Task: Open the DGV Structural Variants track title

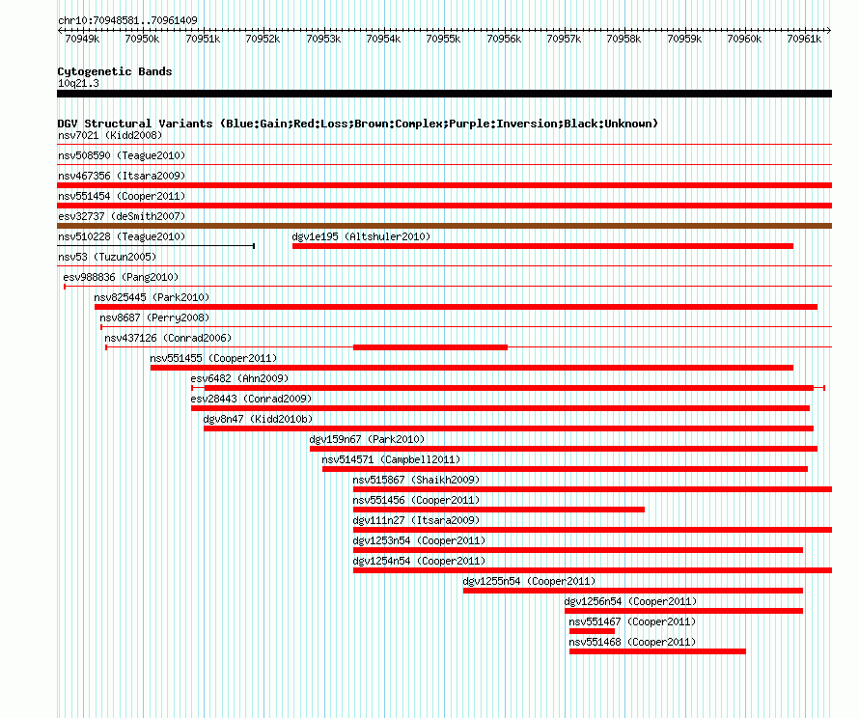Action: 357,124
